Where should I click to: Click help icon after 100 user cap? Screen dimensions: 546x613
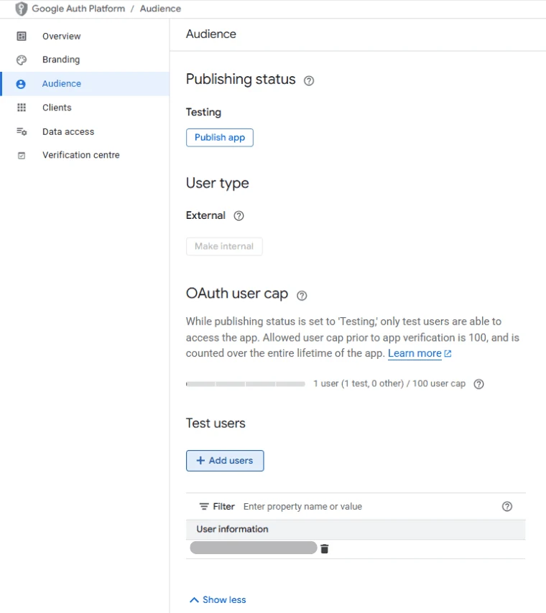478,384
